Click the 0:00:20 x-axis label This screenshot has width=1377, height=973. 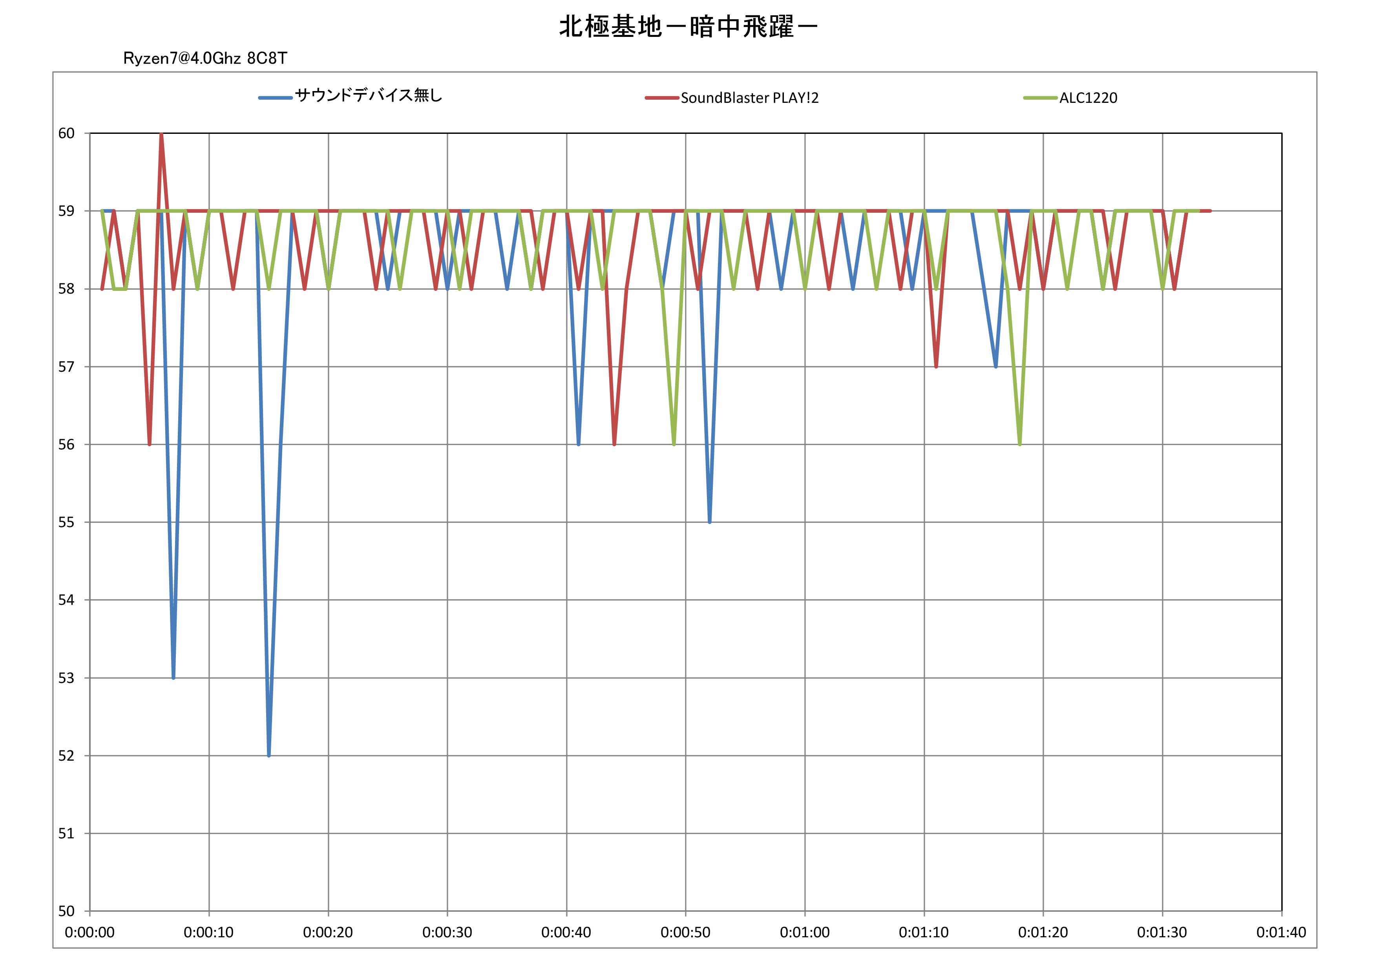pyautogui.click(x=327, y=933)
